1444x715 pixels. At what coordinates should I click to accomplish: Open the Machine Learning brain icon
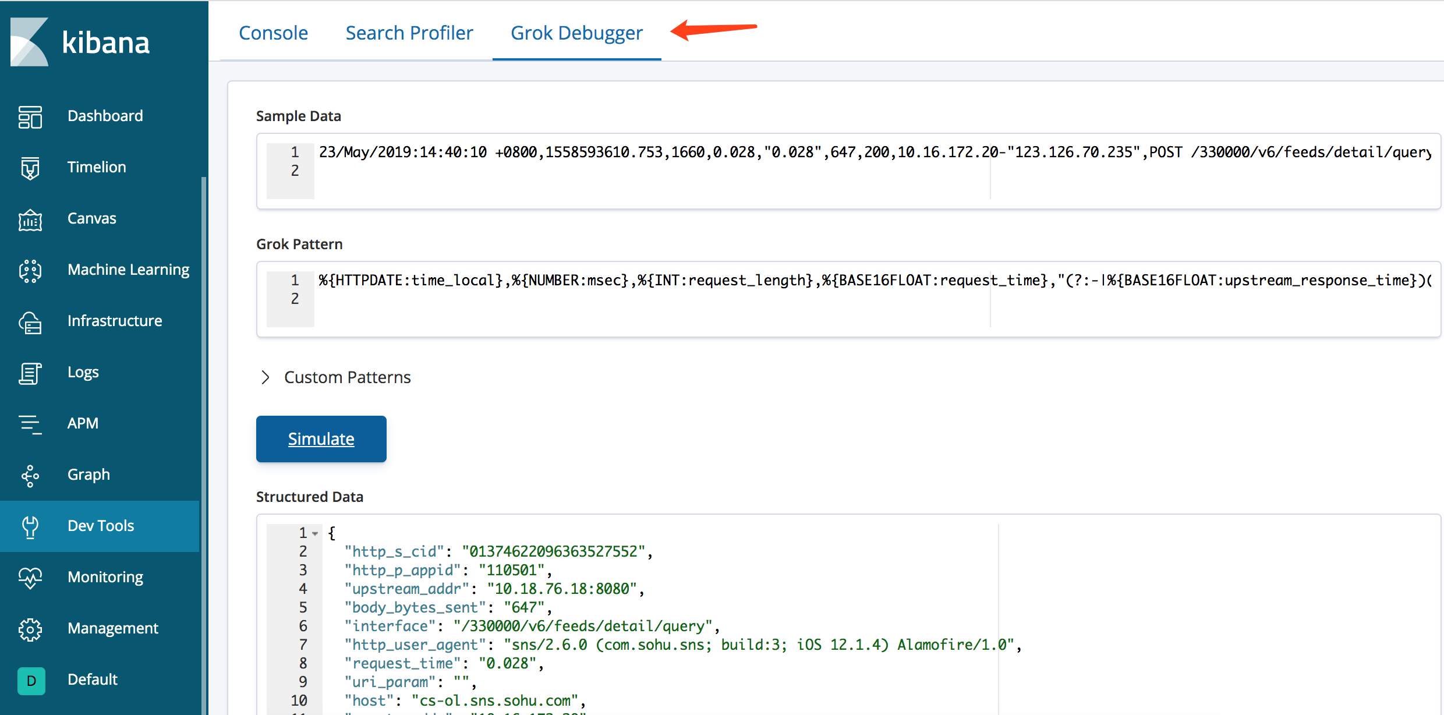[x=30, y=270]
